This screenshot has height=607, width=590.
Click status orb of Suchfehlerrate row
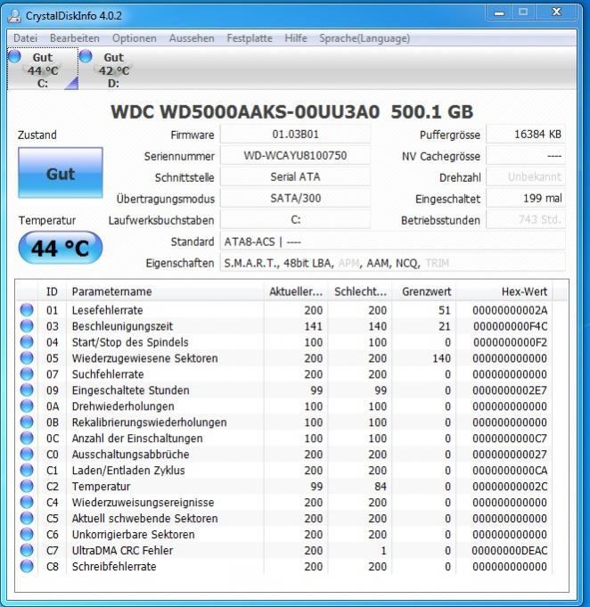tap(27, 374)
